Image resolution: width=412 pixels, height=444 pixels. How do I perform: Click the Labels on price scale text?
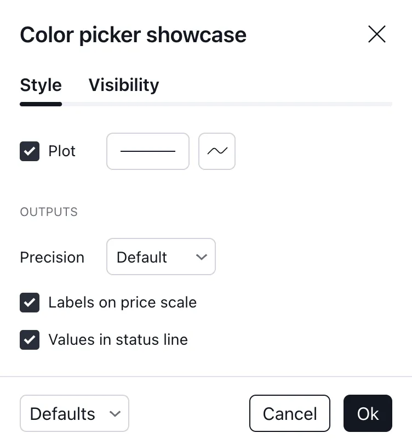(x=122, y=303)
